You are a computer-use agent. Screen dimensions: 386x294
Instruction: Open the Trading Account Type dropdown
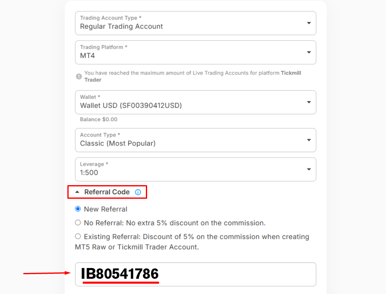[x=195, y=23]
